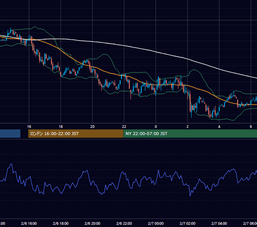Click the '2/7 00:00' date label
Viewport: 257px width, 227px height.
click(156, 223)
